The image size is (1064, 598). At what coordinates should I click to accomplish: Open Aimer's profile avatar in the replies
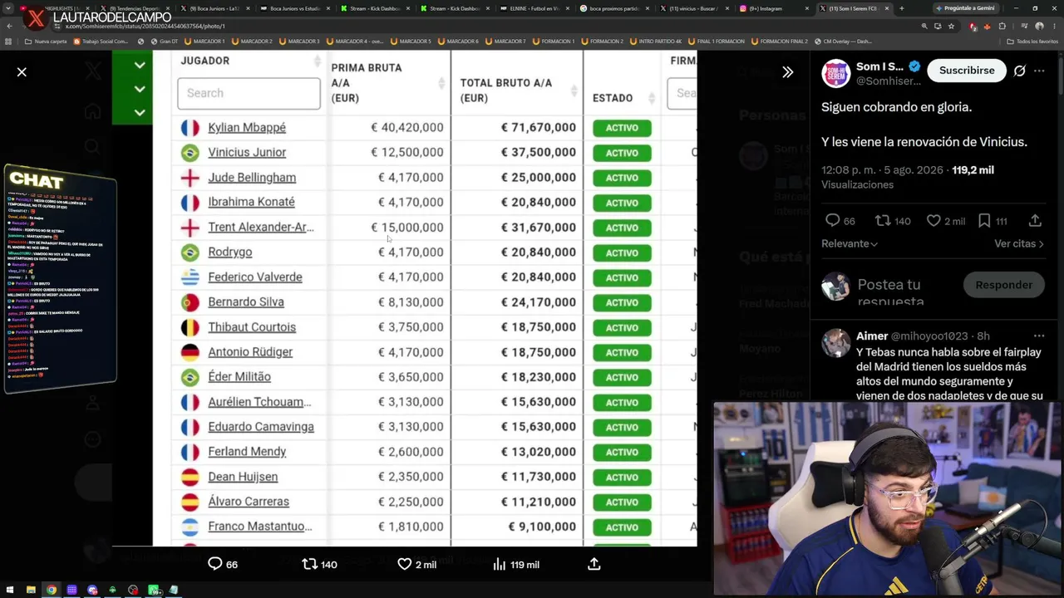835,342
